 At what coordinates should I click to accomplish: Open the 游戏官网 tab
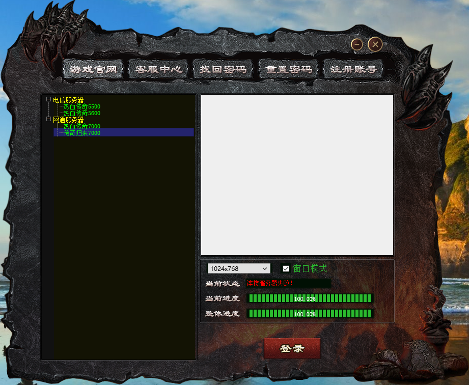tap(93, 69)
